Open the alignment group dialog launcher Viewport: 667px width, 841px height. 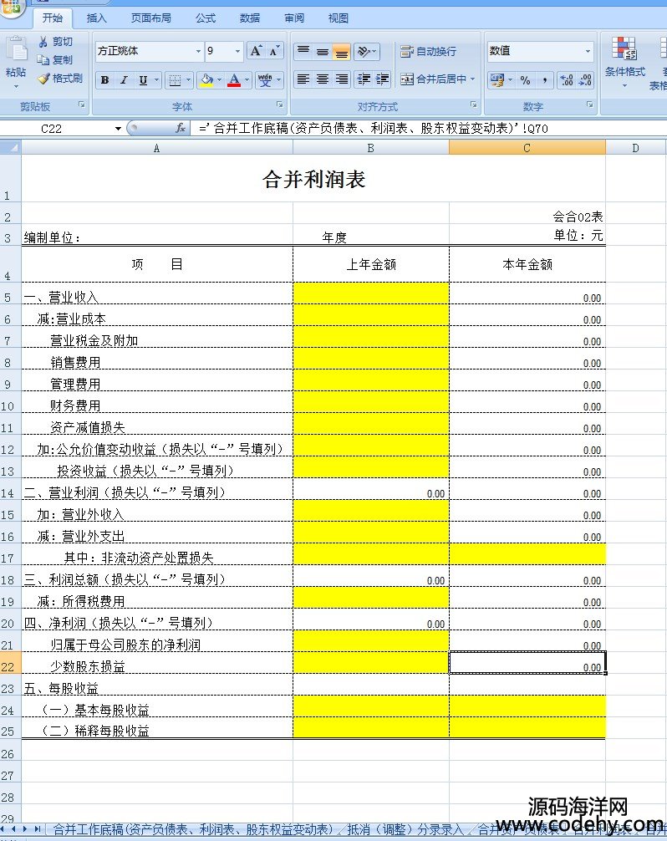(473, 104)
